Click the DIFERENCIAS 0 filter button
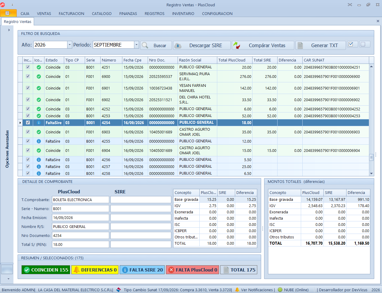The width and height of the screenshot is (382, 293). coord(95,270)
